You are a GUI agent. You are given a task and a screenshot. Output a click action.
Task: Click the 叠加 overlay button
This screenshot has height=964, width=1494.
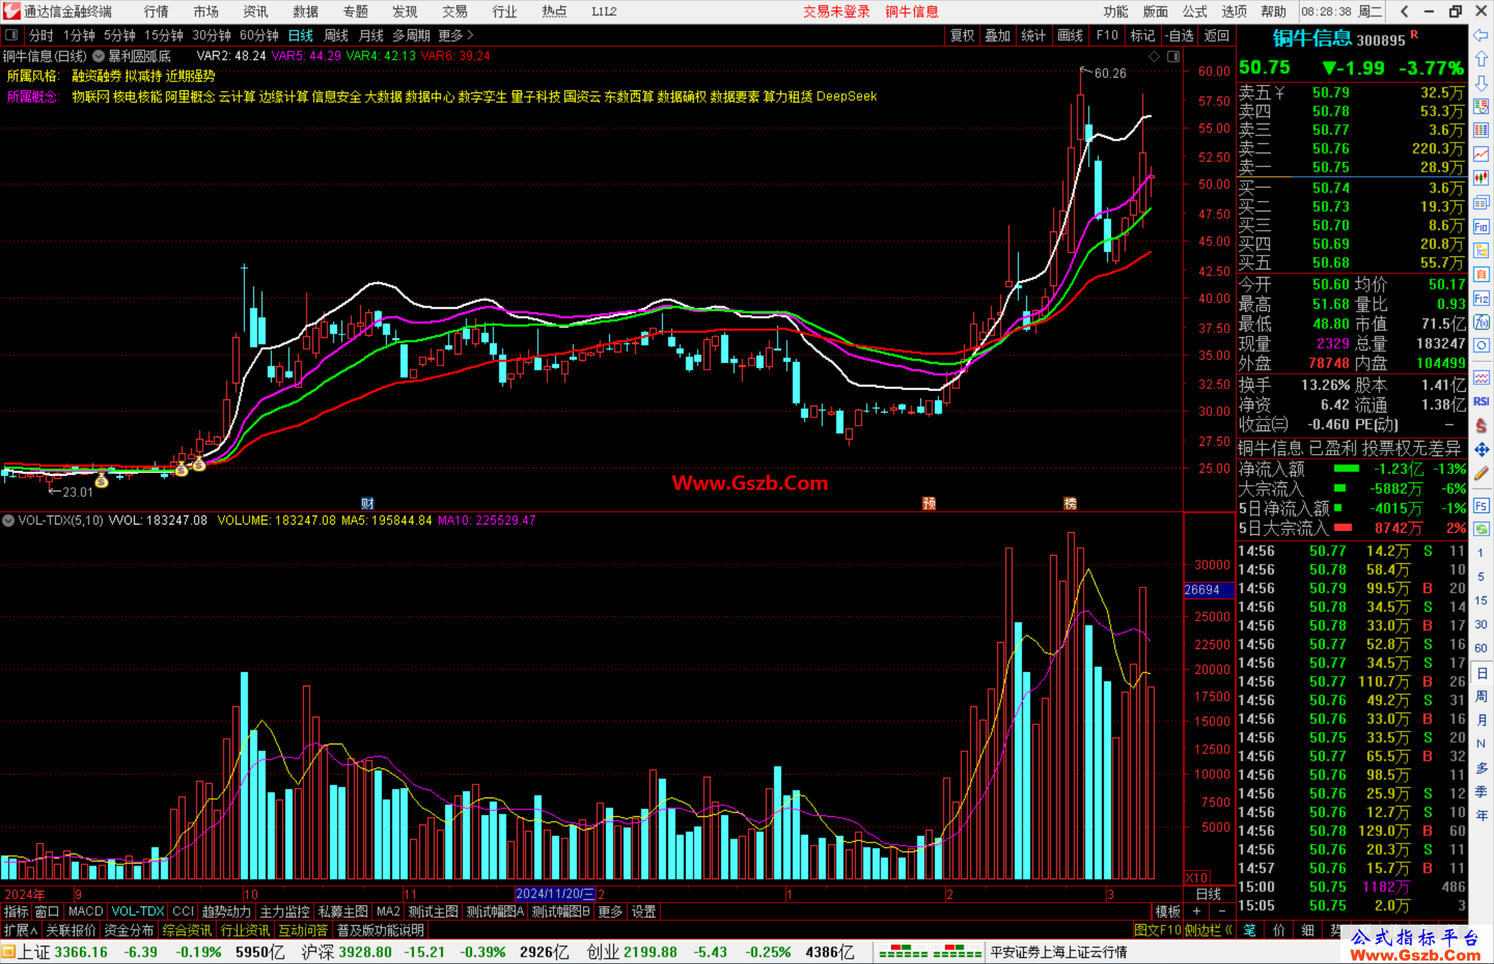coord(998,35)
